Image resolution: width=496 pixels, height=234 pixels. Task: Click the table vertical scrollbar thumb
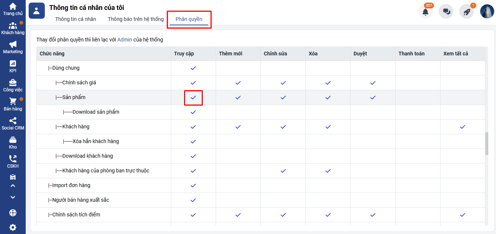[x=487, y=144]
